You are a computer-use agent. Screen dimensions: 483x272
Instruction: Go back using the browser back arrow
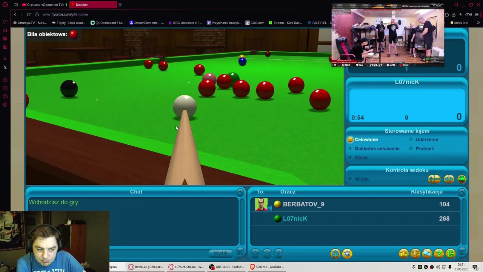click(x=15, y=14)
